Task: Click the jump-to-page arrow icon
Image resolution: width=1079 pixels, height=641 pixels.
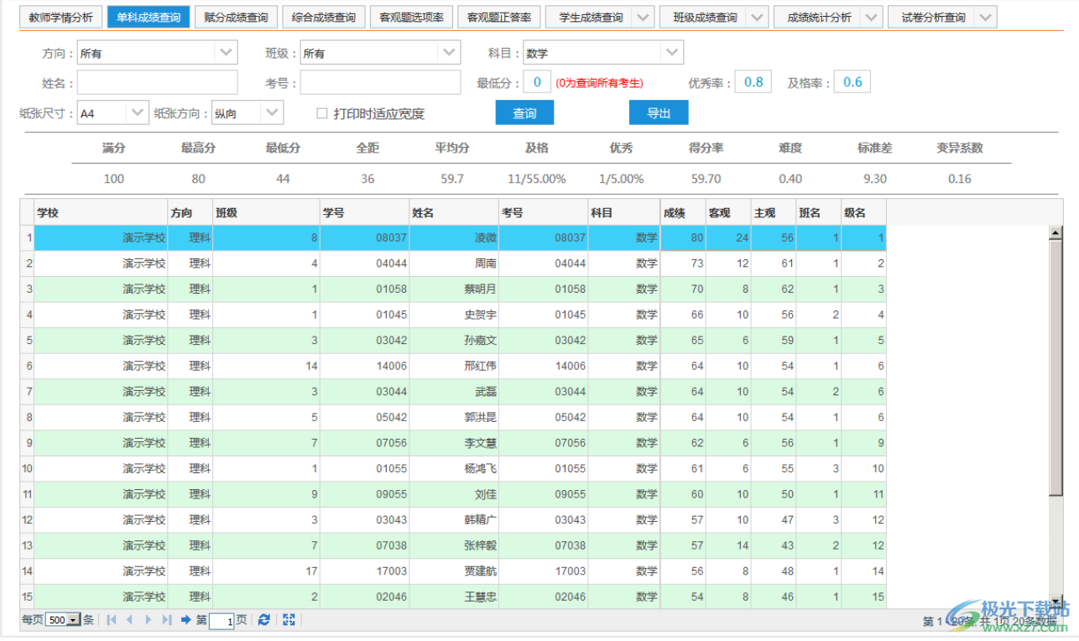Action: click(186, 620)
